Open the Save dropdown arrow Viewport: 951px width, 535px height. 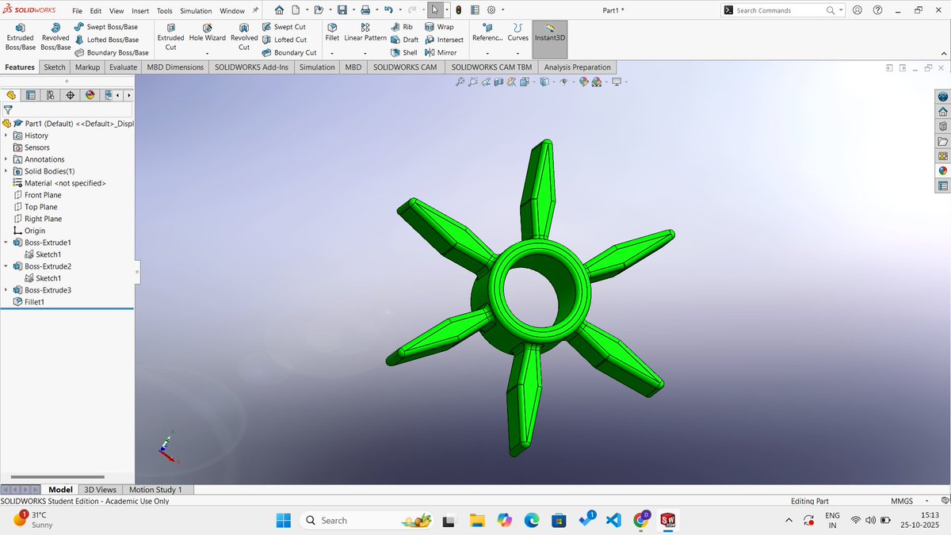click(352, 10)
